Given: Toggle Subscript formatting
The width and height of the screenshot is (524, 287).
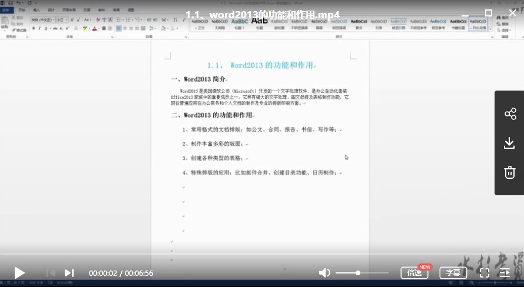Looking at the screenshot, I should click(61, 28).
